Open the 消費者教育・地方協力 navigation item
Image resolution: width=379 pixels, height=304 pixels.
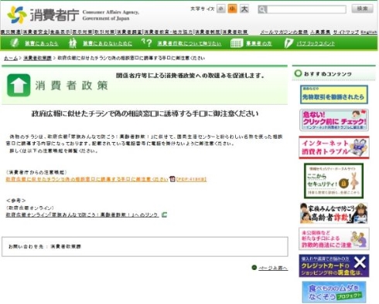tap(168, 32)
